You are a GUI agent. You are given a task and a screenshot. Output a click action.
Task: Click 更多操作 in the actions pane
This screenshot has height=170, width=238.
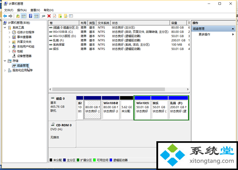[204, 34]
